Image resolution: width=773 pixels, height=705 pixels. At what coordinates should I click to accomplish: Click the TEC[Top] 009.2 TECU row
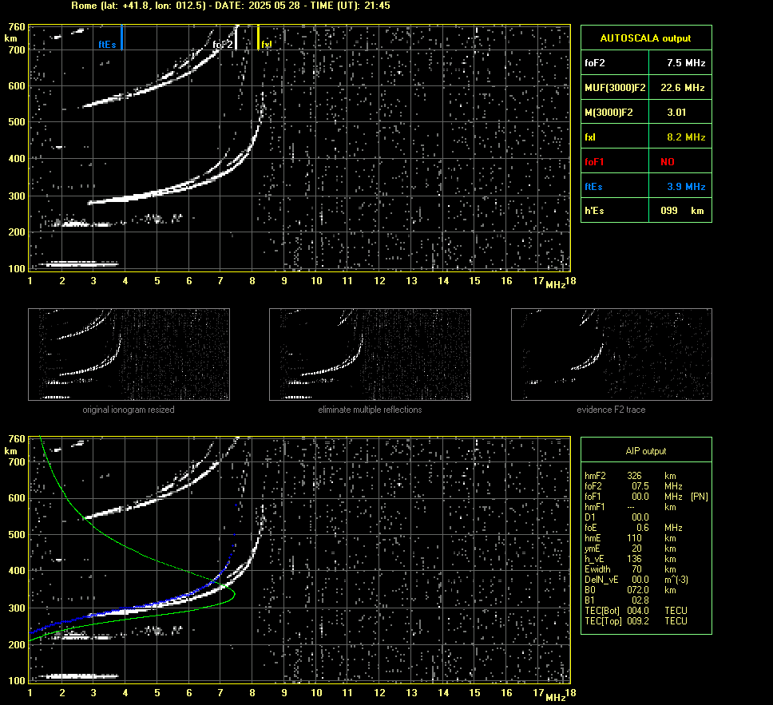coord(636,620)
